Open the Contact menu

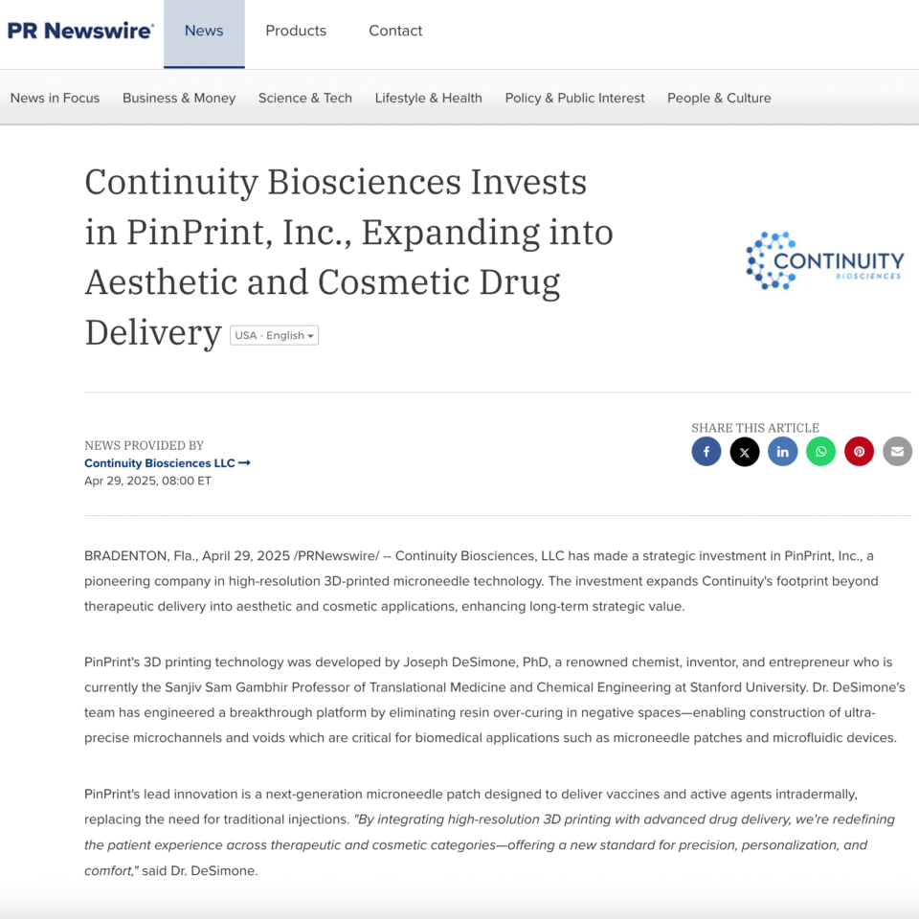pos(395,31)
